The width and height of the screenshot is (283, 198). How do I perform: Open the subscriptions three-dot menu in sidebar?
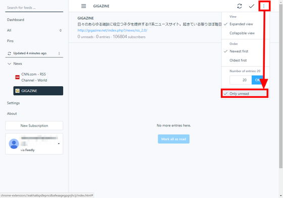click(59, 53)
